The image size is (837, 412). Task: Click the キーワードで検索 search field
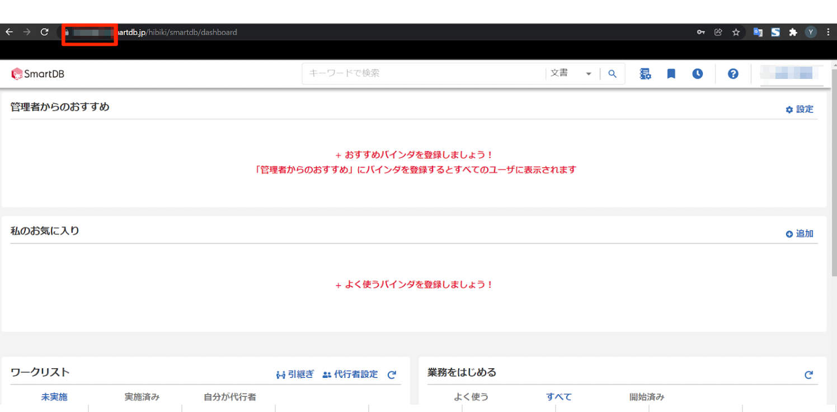pyautogui.click(x=424, y=74)
